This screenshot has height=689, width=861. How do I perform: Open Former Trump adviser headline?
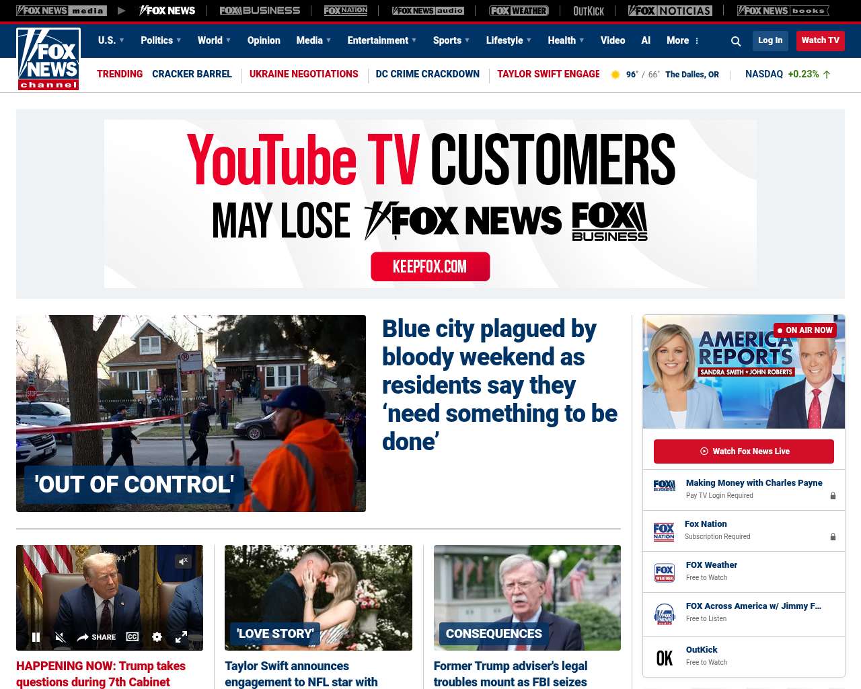511,674
